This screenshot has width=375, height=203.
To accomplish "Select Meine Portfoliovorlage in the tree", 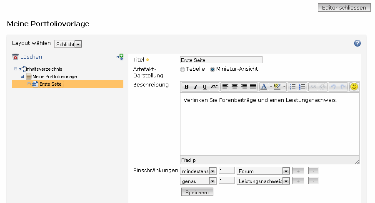I will coord(55,77).
